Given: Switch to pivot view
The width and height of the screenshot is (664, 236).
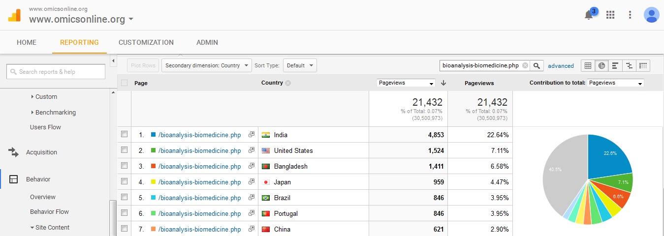Looking at the screenshot, I should point(643,65).
